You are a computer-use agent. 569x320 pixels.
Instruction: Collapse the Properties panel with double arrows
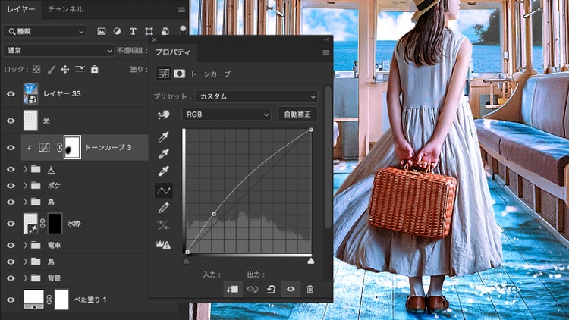(326, 39)
